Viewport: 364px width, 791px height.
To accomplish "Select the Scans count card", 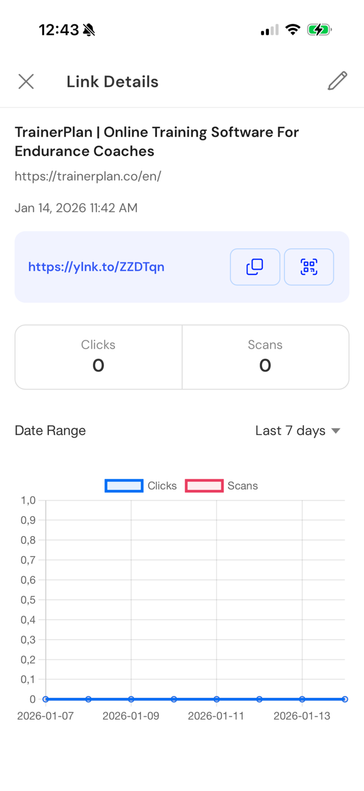I will pos(265,357).
